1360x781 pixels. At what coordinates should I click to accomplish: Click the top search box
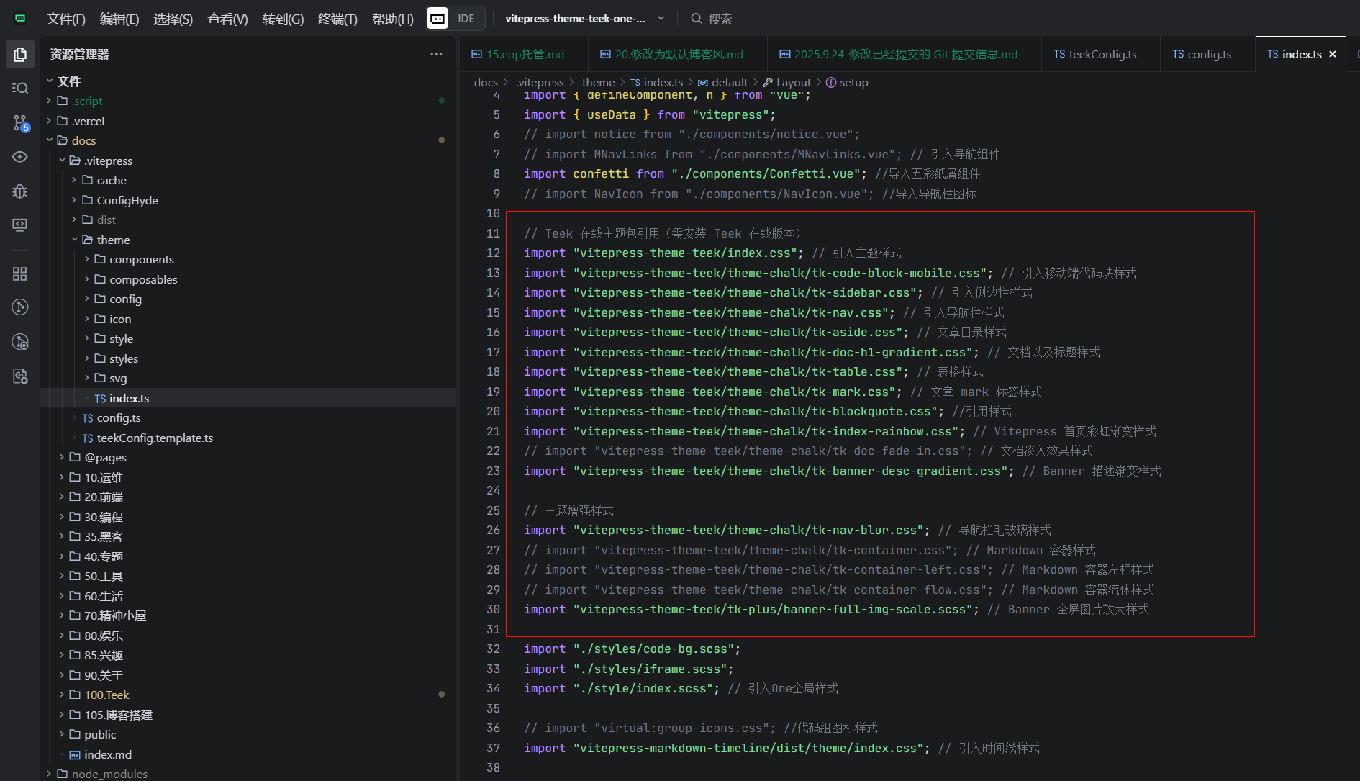(720, 19)
